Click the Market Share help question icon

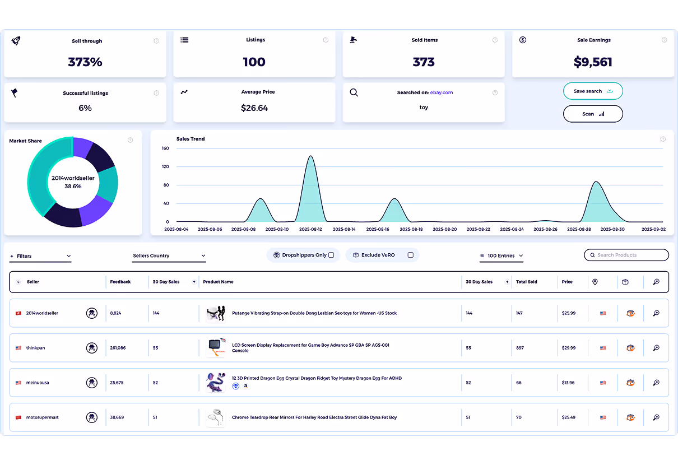coord(130,140)
